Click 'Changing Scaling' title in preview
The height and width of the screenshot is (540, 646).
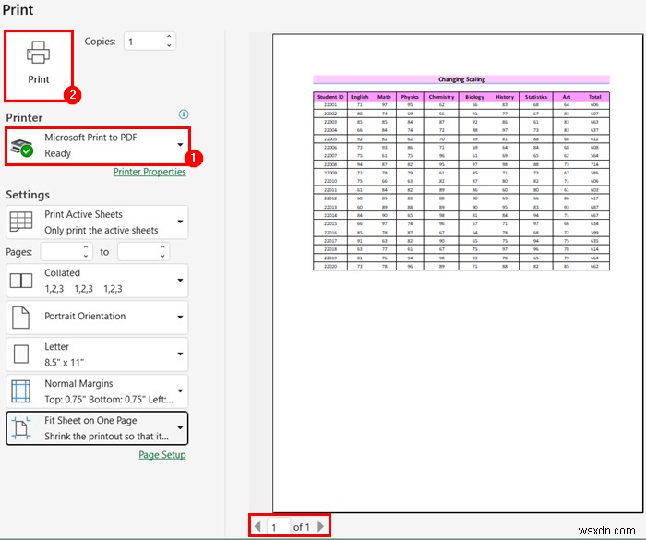coord(461,79)
